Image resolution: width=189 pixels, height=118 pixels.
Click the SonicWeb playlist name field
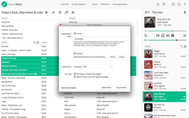[100, 39]
